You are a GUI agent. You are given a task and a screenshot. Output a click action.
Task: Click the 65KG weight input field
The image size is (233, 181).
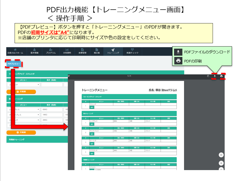[52, 110]
